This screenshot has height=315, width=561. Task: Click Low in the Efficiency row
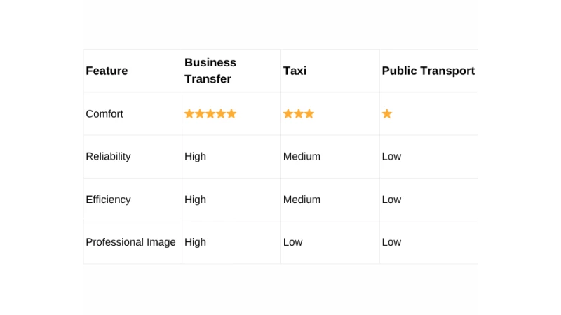pos(391,199)
